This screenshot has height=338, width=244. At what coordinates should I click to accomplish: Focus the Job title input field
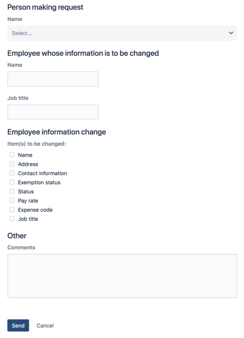click(x=52, y=112)
